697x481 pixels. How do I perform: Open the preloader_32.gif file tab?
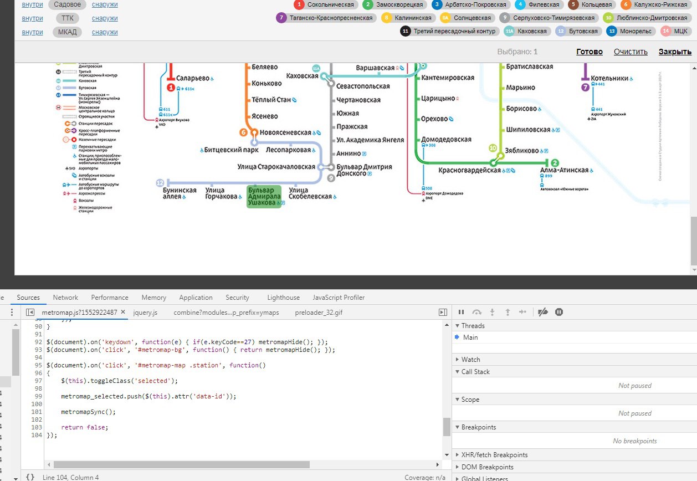pos(319,313)
